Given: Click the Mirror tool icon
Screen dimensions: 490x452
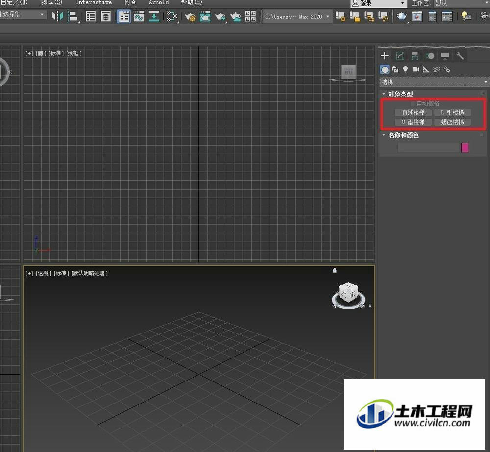Looking at the screenshot, I should click(57, 16).
